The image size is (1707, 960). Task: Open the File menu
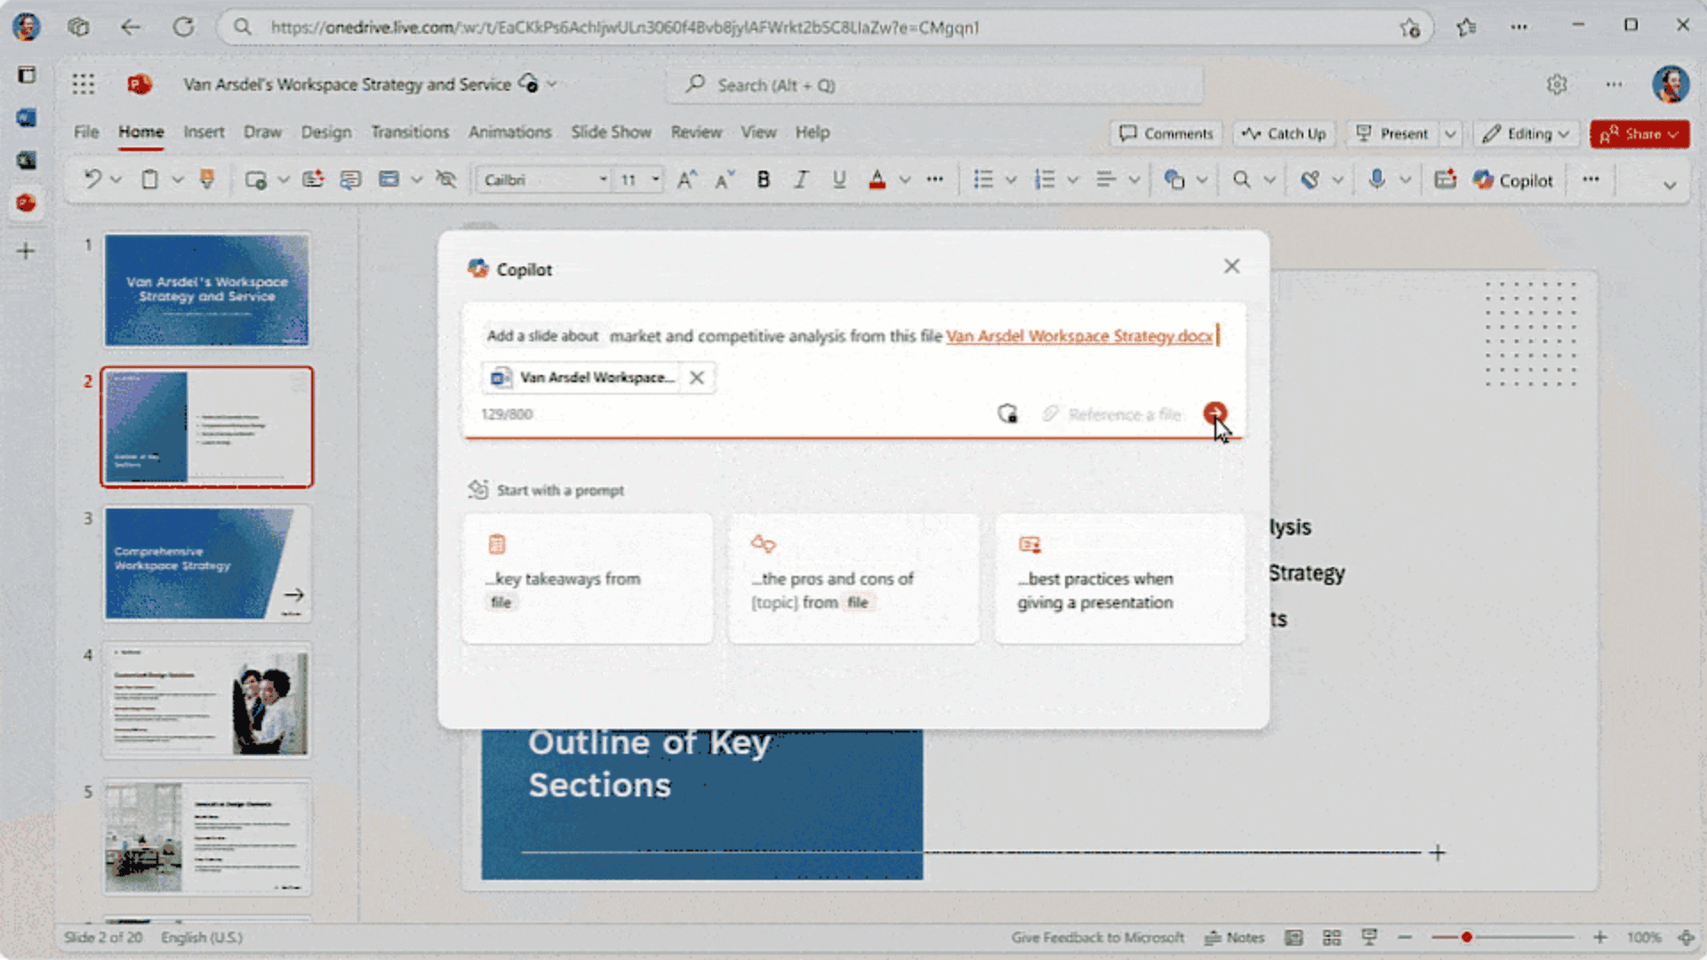point(86,132)
